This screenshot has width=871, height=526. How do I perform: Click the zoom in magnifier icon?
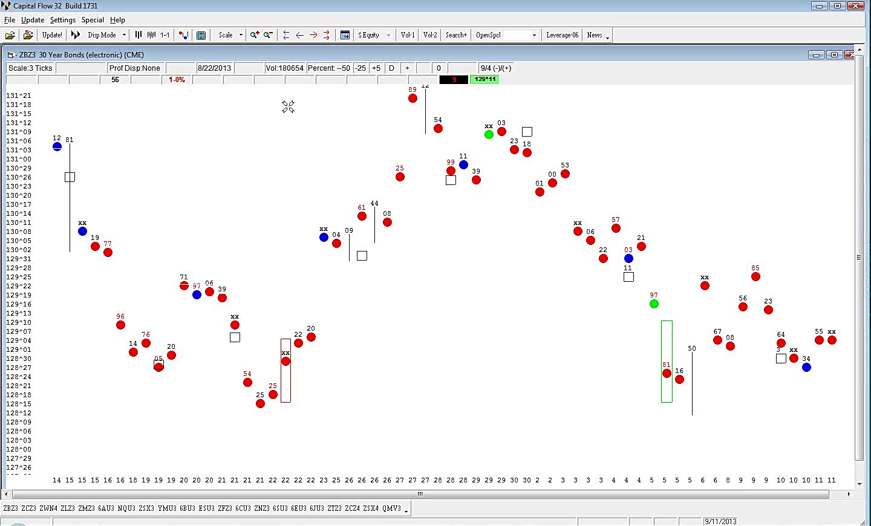pos(255,35)
